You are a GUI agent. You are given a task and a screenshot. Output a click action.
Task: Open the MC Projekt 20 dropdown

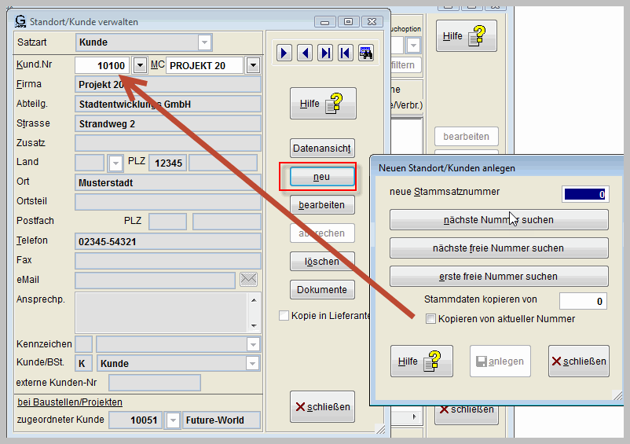pyautogui.click(x=253, y=65)
